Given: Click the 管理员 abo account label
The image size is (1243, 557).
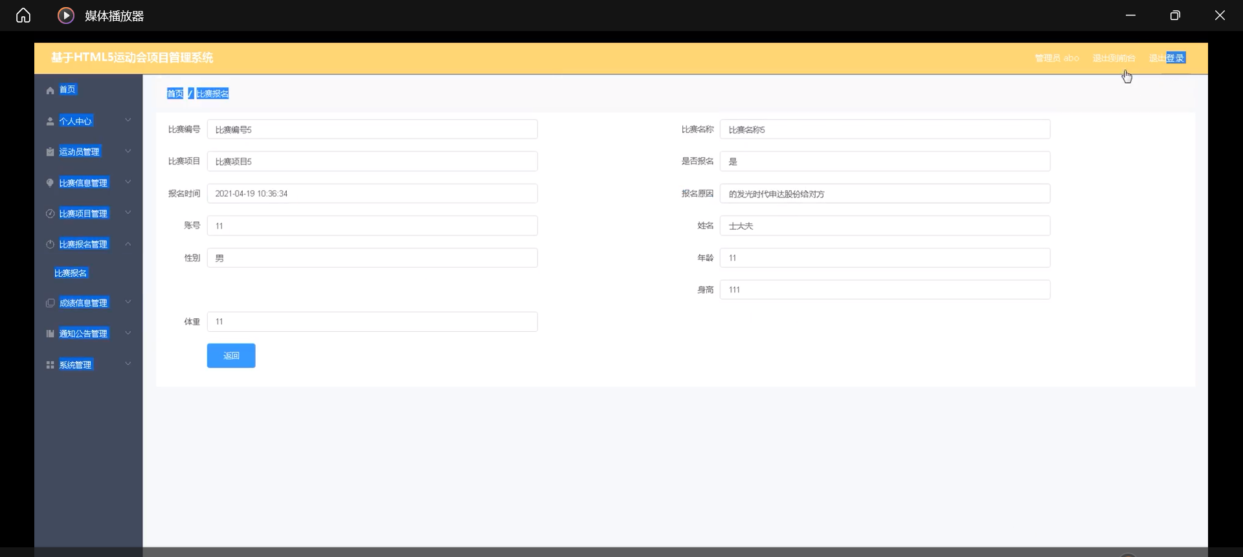Looking at the screenshot, I should coord(1057,58).
